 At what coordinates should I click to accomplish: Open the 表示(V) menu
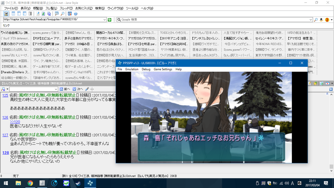pos(25,8)
